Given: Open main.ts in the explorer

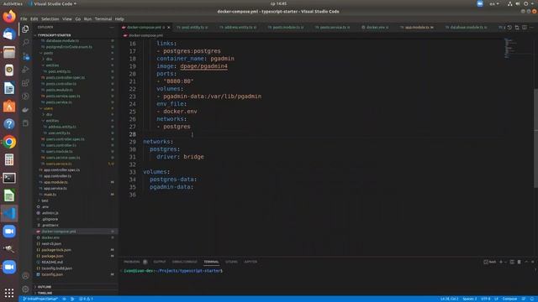Looking at the screenshot, I should (50, 195).
